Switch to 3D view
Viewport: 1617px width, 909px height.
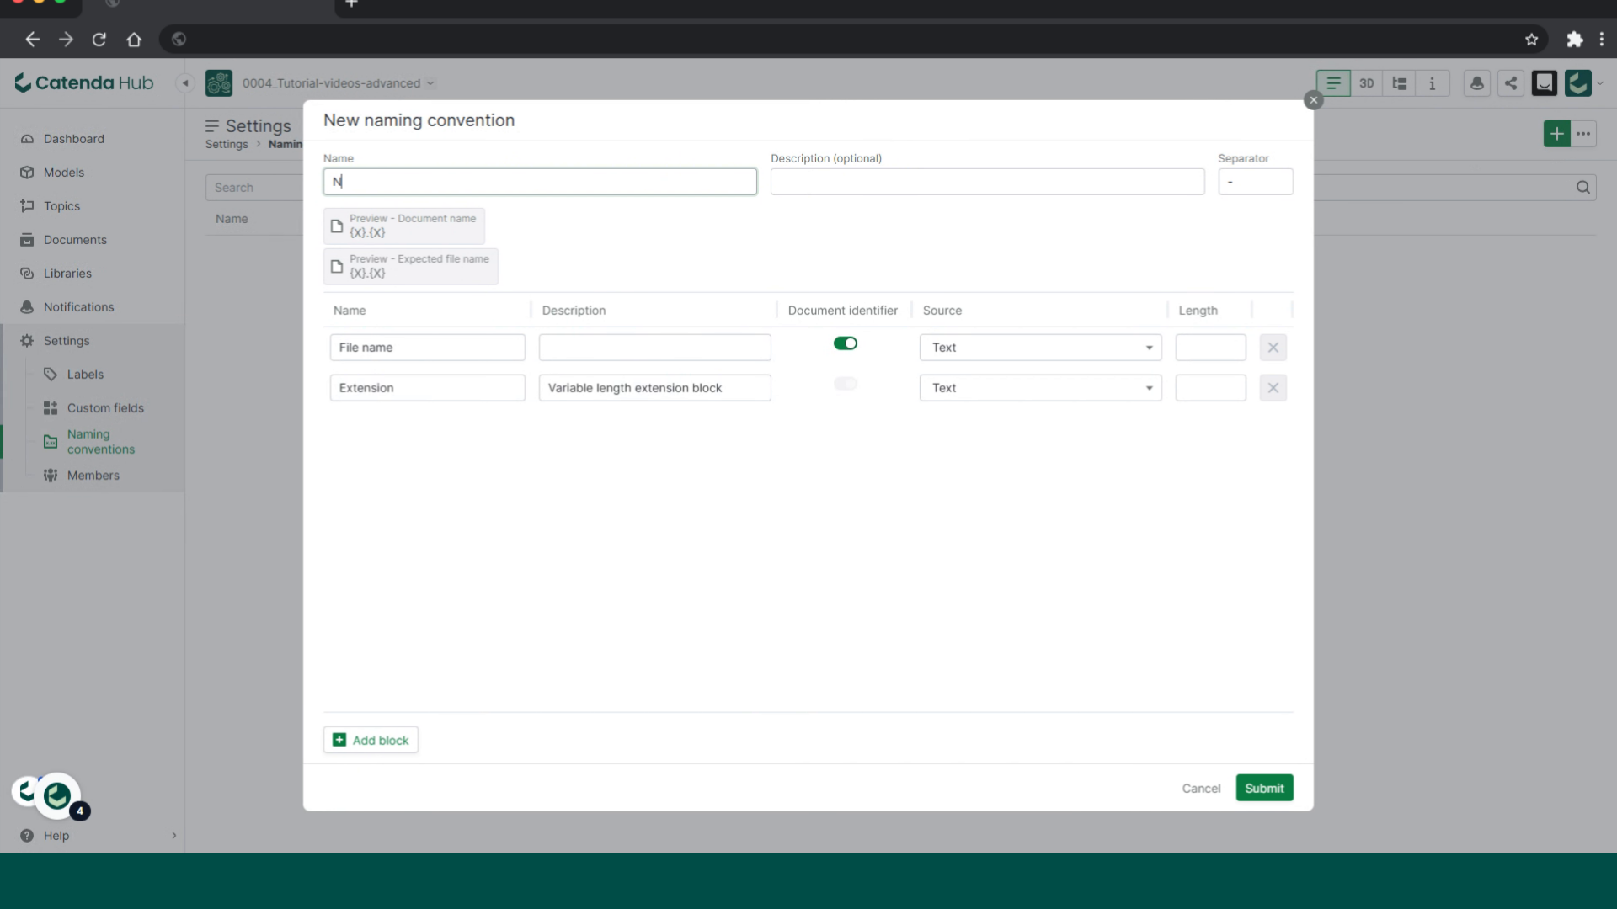[1366, 83]
